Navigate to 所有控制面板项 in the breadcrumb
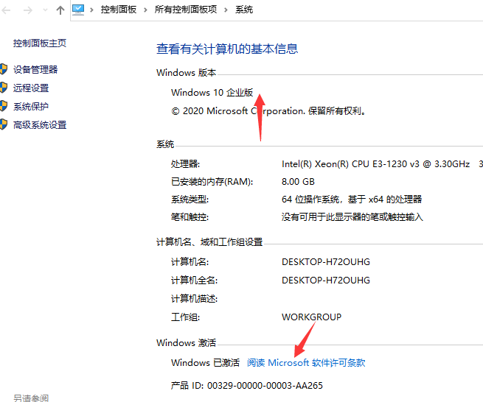Image resolution: width=483 pixels, height=402 pixels. 186,10
